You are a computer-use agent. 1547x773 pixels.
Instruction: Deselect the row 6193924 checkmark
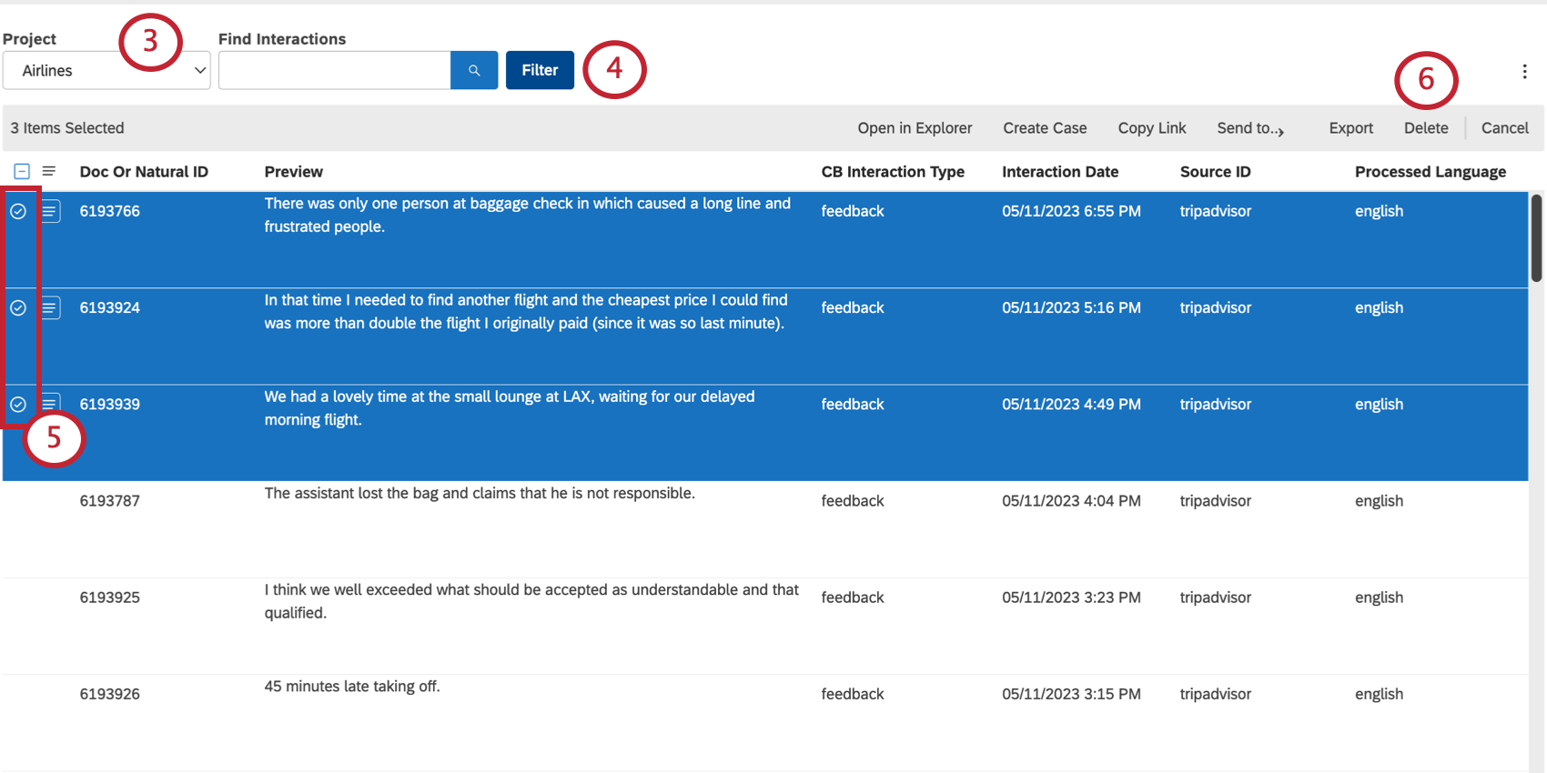(18, 307)
